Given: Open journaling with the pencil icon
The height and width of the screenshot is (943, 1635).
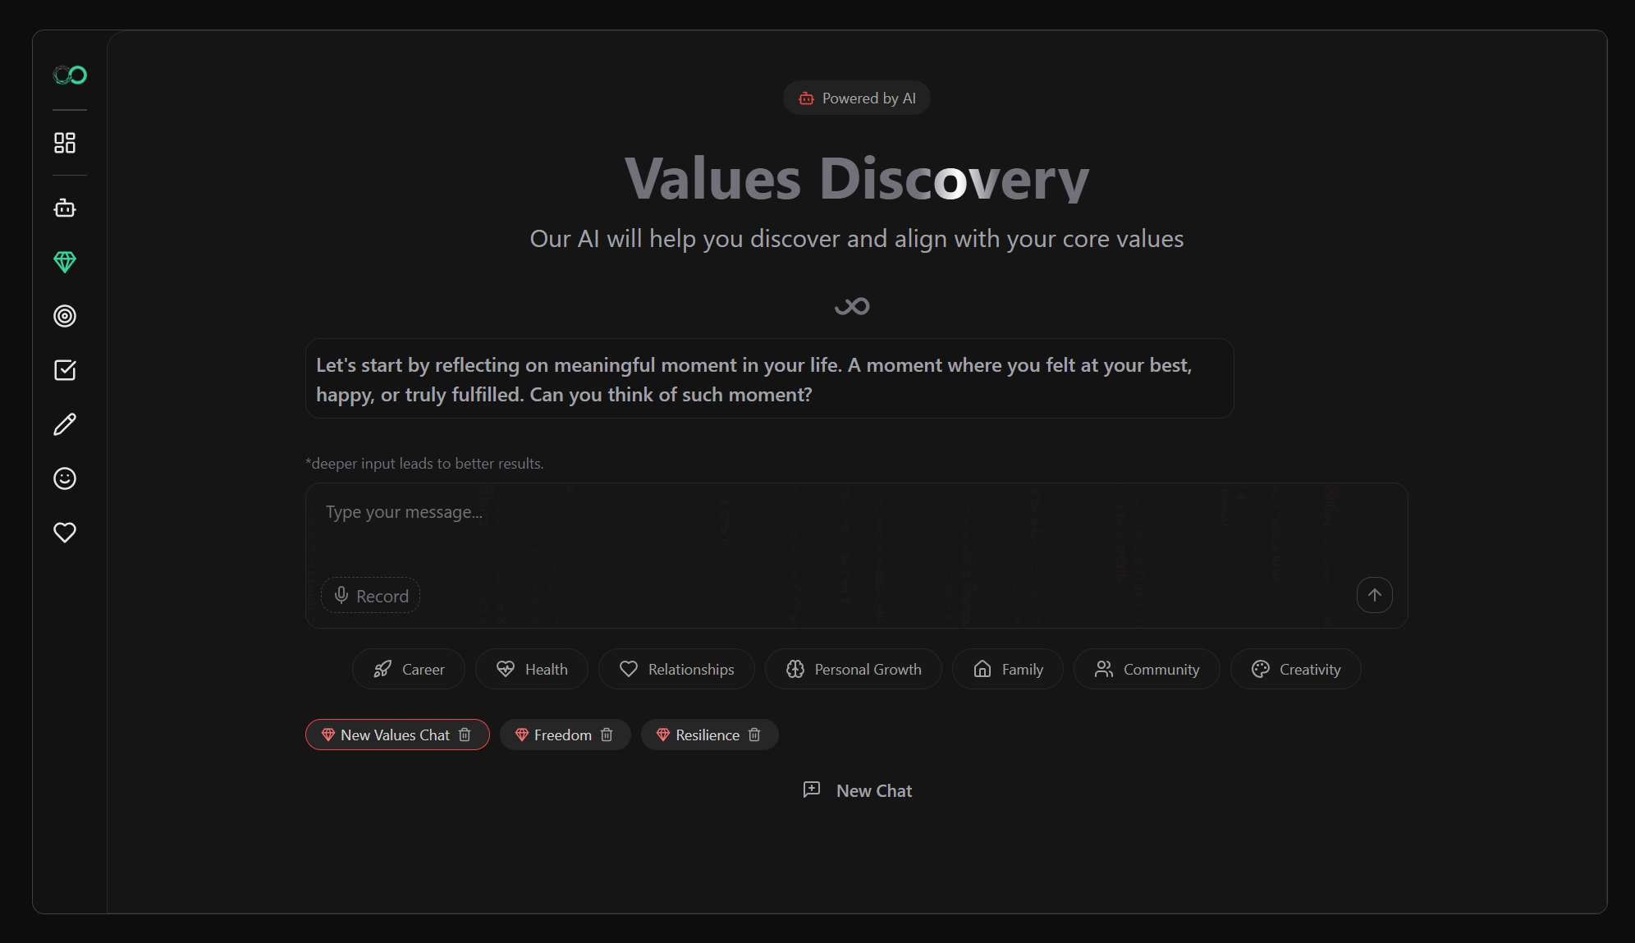Looking at the screenshot, I should click(64, 424).
